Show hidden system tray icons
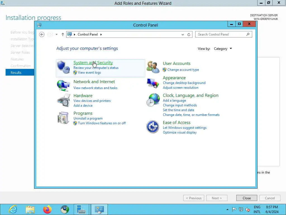This screenshot has width=286, height=215. point(227,209)
